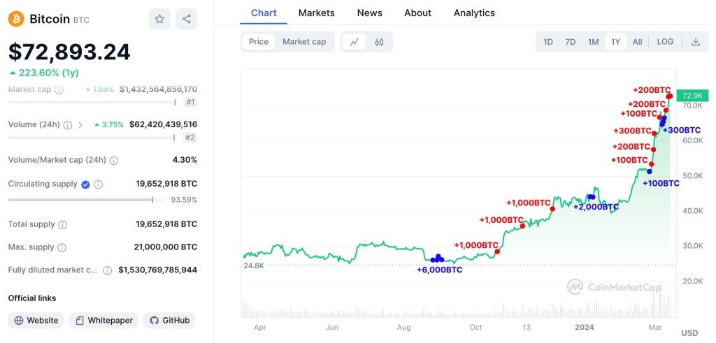Open the GitHub official link
The image size is (716, 343).
(169, 321)
